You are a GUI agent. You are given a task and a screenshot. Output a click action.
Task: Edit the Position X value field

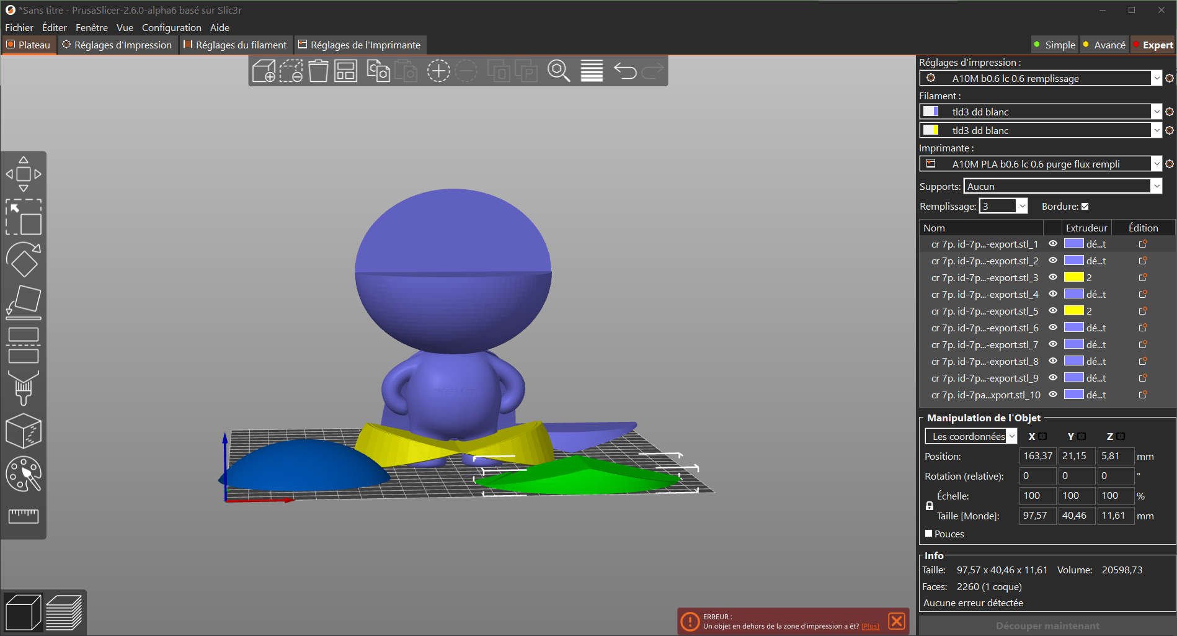tap(1037, 456)
